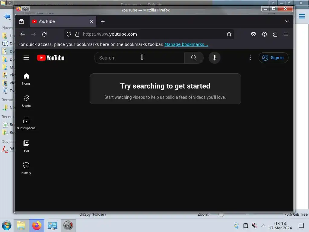The width and height of the screenshot is (309, 232).
Task: Click Firefox back arrow button
Action: (23, 34)
